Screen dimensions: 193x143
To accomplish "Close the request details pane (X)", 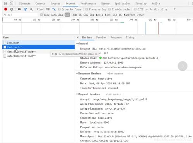I will pyautogui.click(x=78, y=38).
